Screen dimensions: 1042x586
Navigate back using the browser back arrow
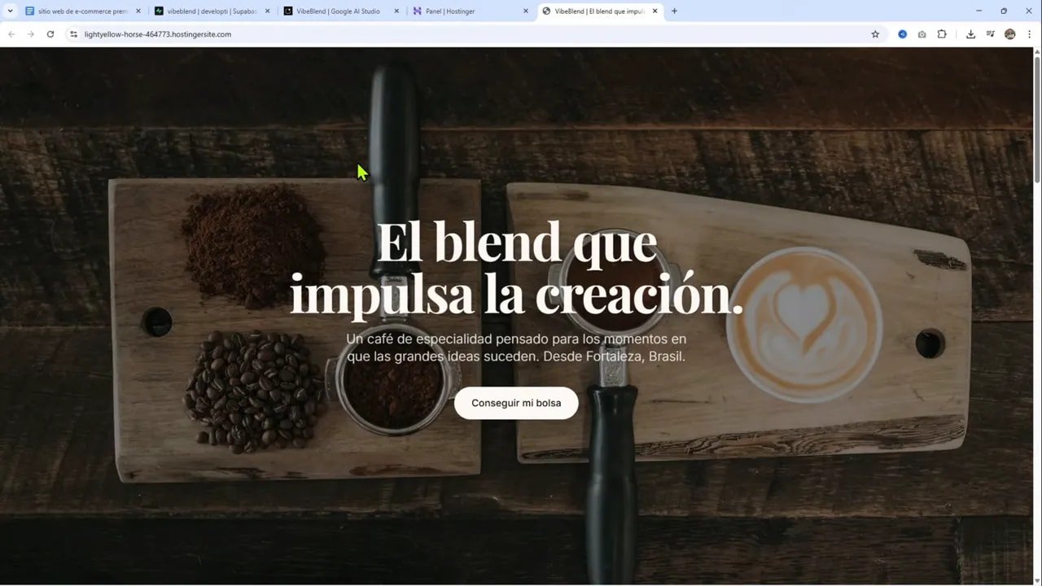pos(11,34)
